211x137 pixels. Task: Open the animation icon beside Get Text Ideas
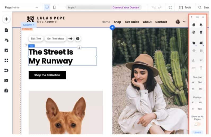(x=71, y=39)
